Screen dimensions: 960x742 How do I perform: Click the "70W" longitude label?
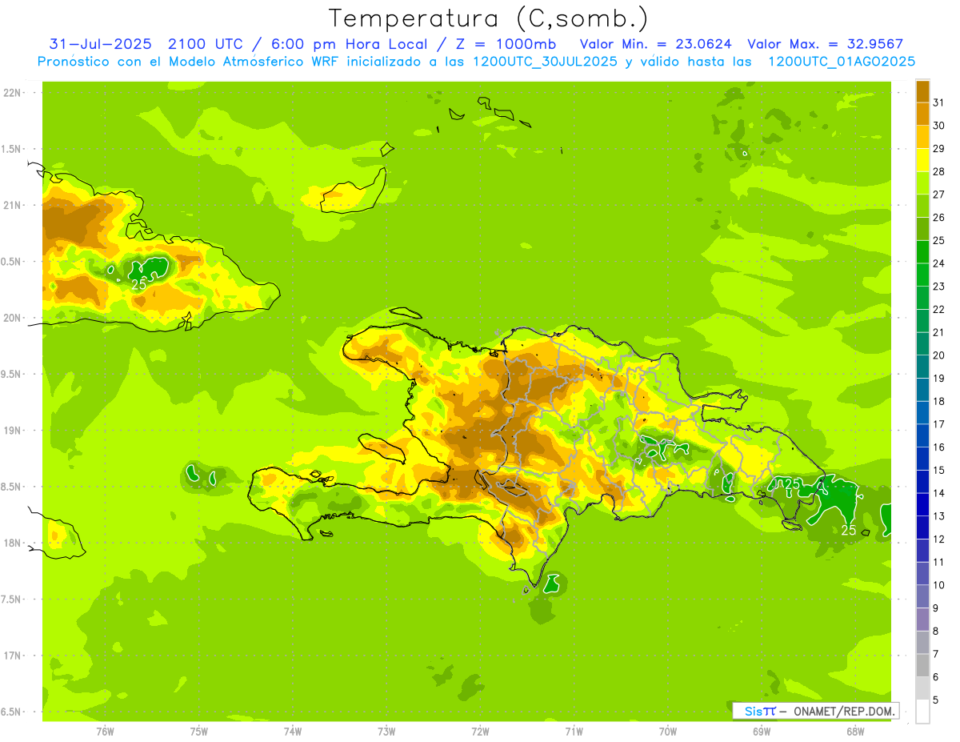coord(668,732)
